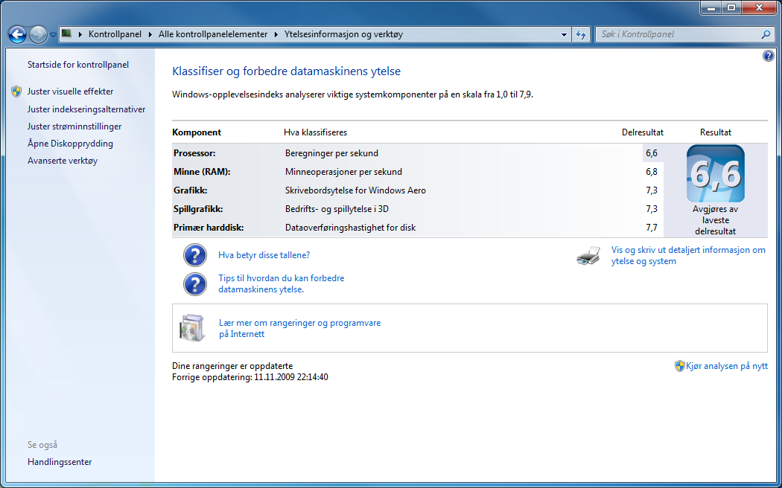Open Startside for kontrollpanel
The height and width of the screenshot is (488, 782).
pos(78,65)
